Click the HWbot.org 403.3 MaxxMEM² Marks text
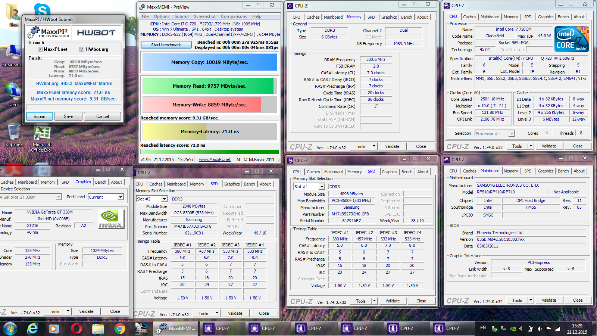597x336 pixels. click(x=74, y=84)
